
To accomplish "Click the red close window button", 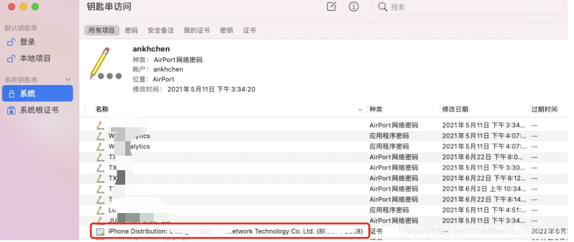I will tap(11, 7).
